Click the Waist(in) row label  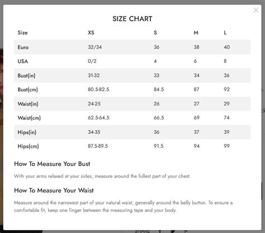point(28,104)
